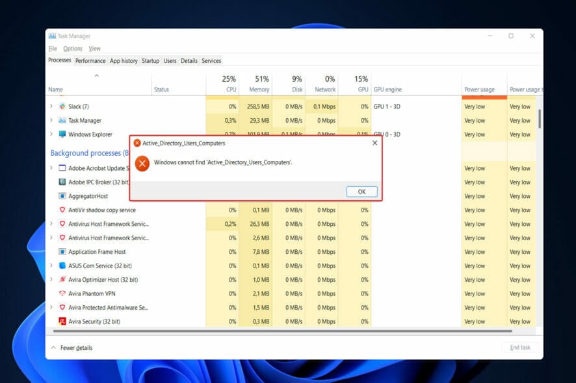Image resolution: width=576 pixels, height=383 pixels.
Task: Click the Avira Protected Antimalware icon
Action: click(62, 308)
